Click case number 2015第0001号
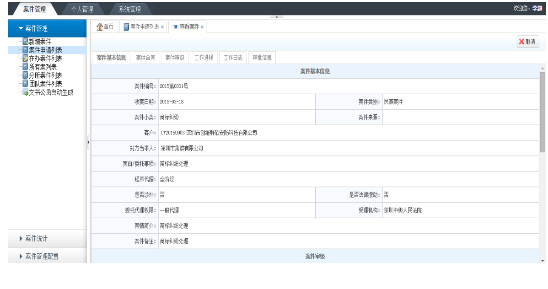The image size is (548, 289). click(x=174, y=86)
